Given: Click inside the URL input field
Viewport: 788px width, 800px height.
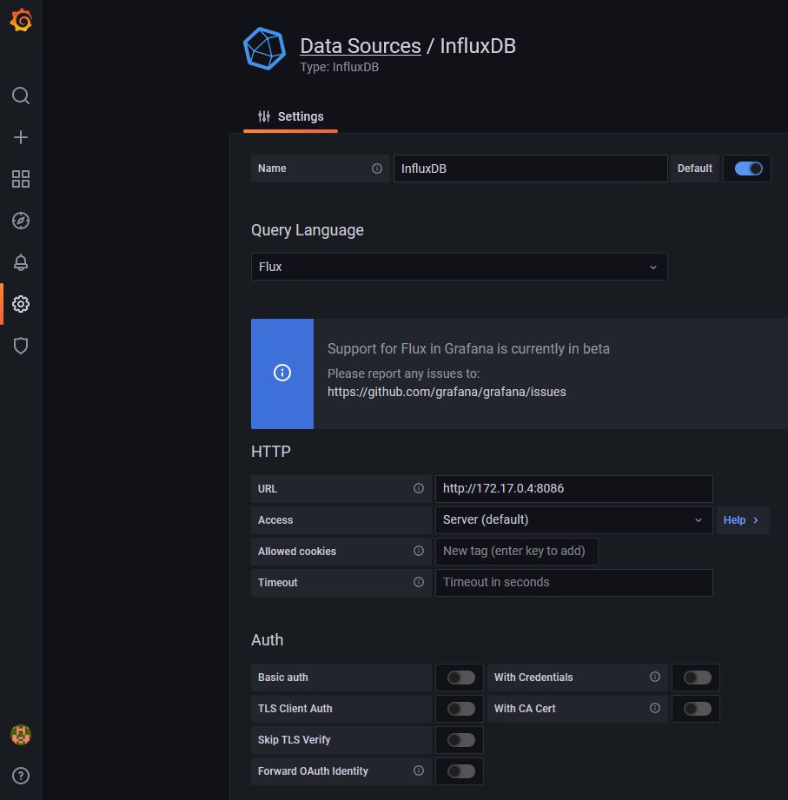Looking at the screenshot, I should [x=573, y=488].
